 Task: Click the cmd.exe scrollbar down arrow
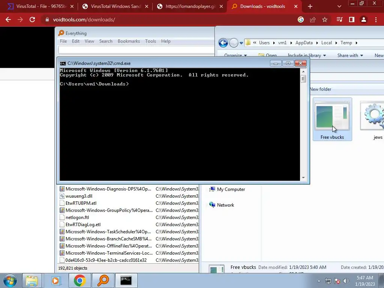303,177
